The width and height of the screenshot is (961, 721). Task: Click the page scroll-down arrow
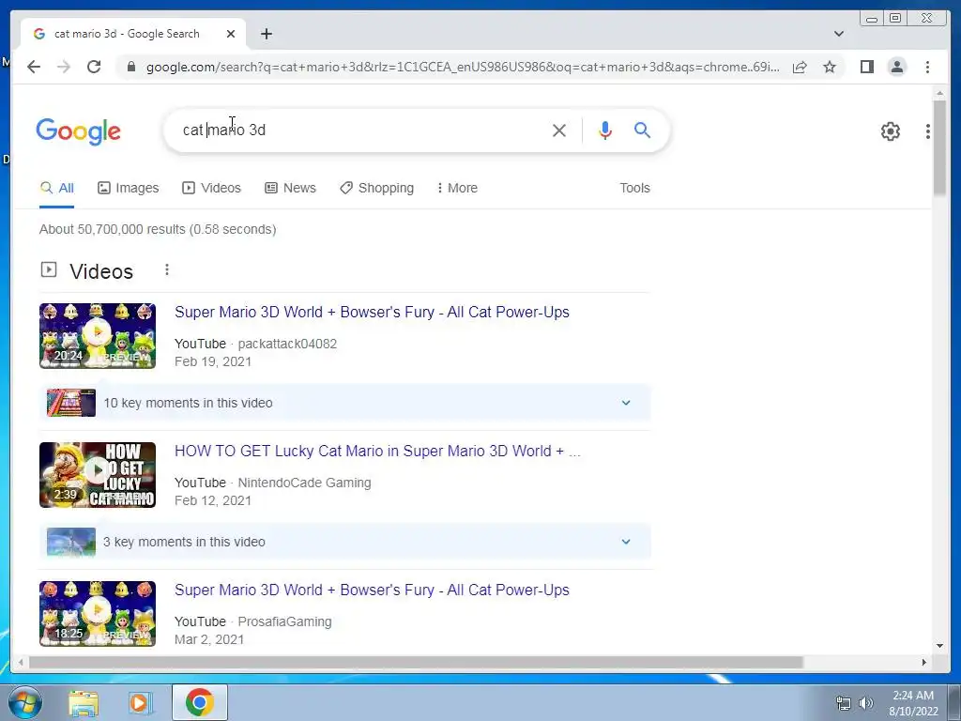tap(939, 646)
